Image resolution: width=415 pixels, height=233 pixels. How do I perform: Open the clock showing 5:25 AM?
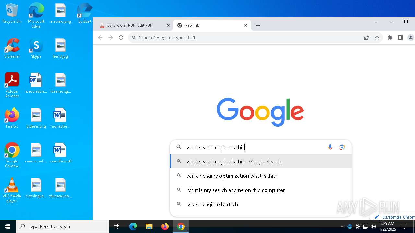[387, 227]
